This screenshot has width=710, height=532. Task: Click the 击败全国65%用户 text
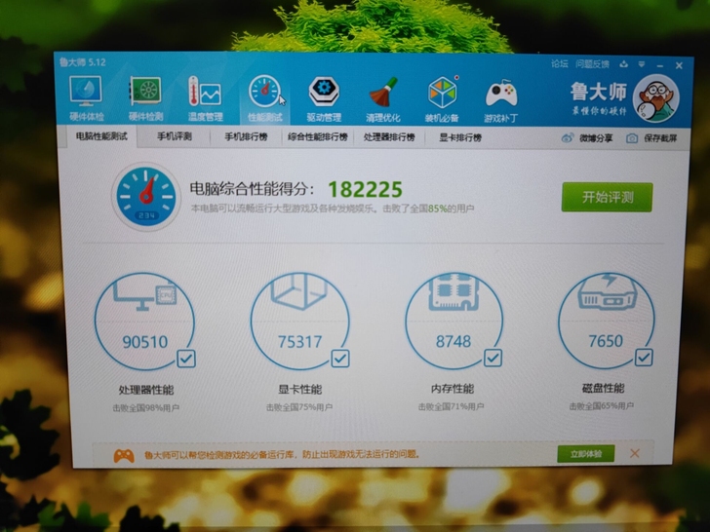pos(602,405)
